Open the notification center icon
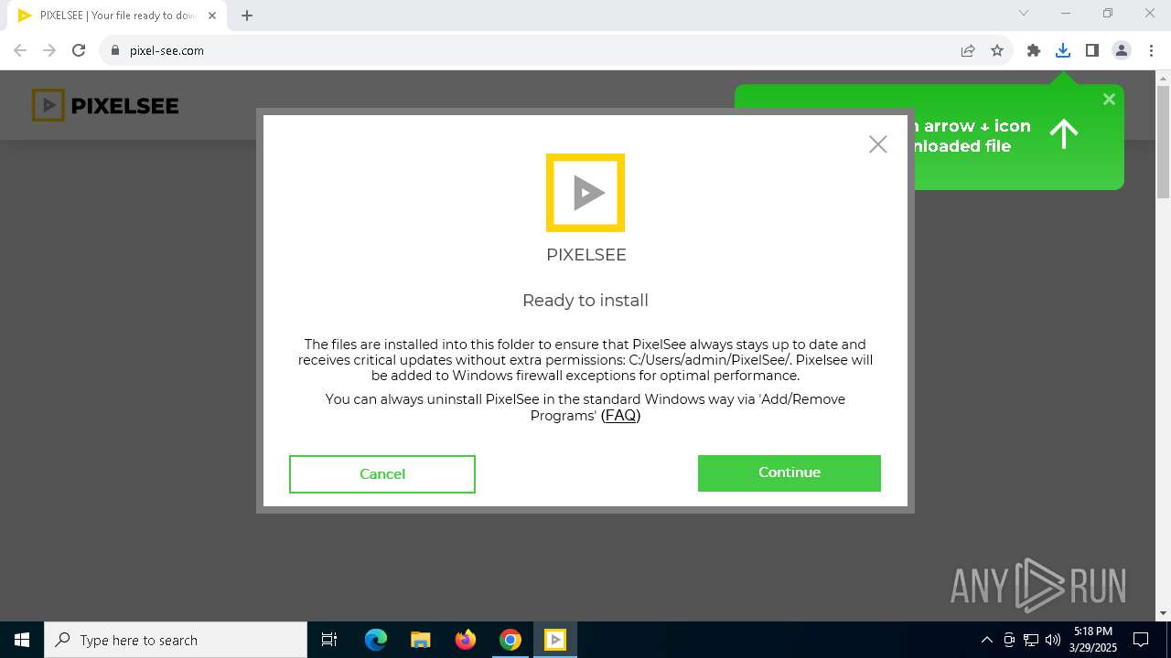 click(1141, 640)
